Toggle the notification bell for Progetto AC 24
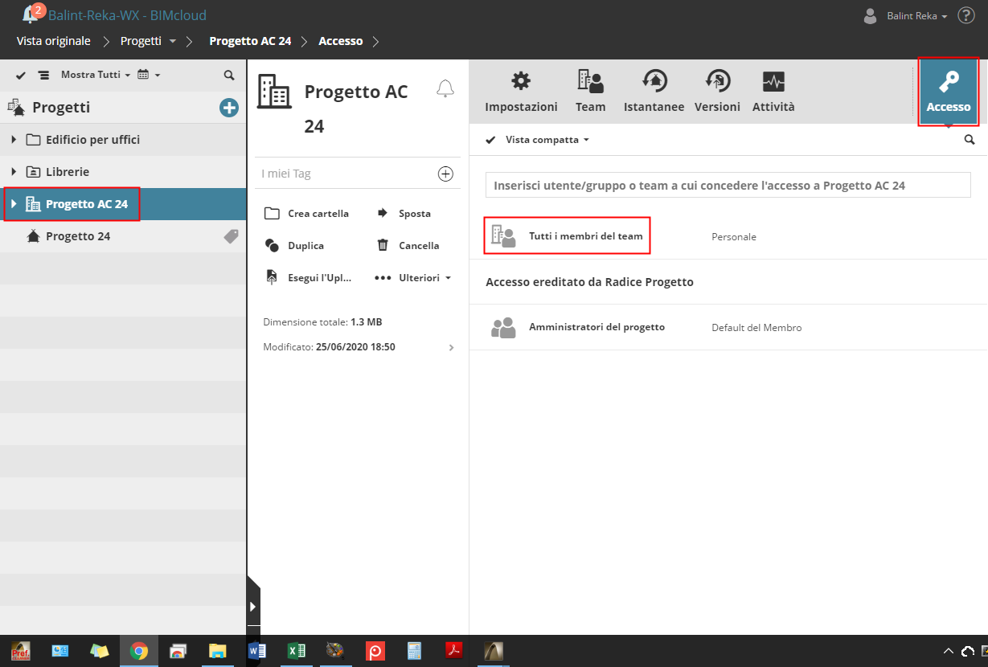Image resolution: width=988 pixels, height=667 pixels. 445,88
